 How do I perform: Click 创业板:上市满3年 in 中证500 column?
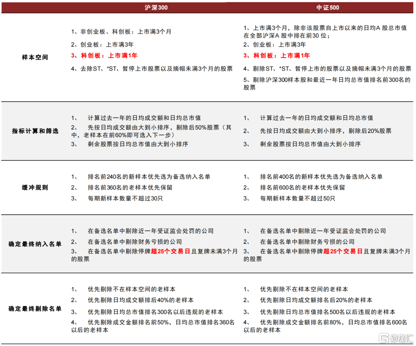[275, 44]
